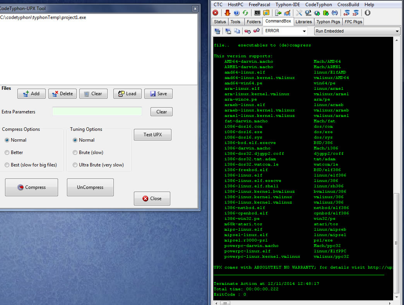Click the clear output trash icon in CommandBox
This screenshot has height=305, width=404.
217,31
